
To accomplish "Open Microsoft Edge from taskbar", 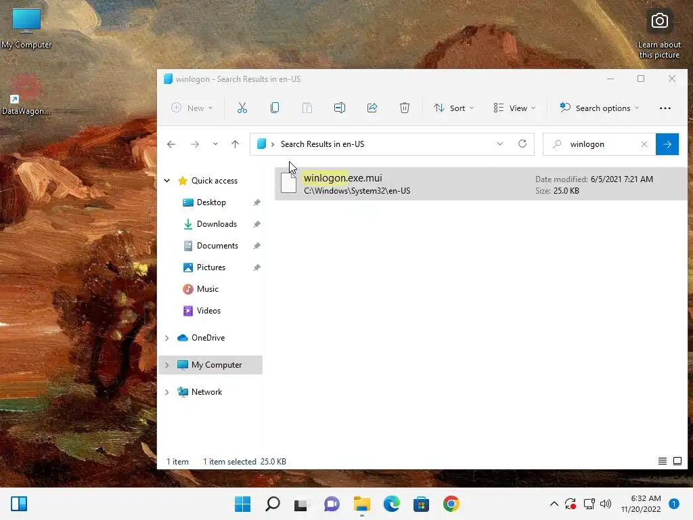I will pos(392,504).
